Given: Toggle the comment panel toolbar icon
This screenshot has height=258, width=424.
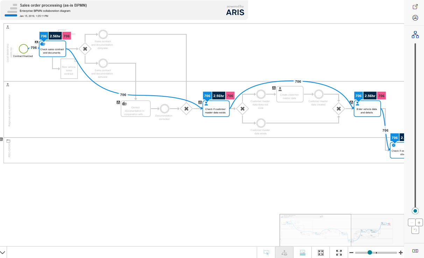Looking at the screenshot, I should 303,252.
